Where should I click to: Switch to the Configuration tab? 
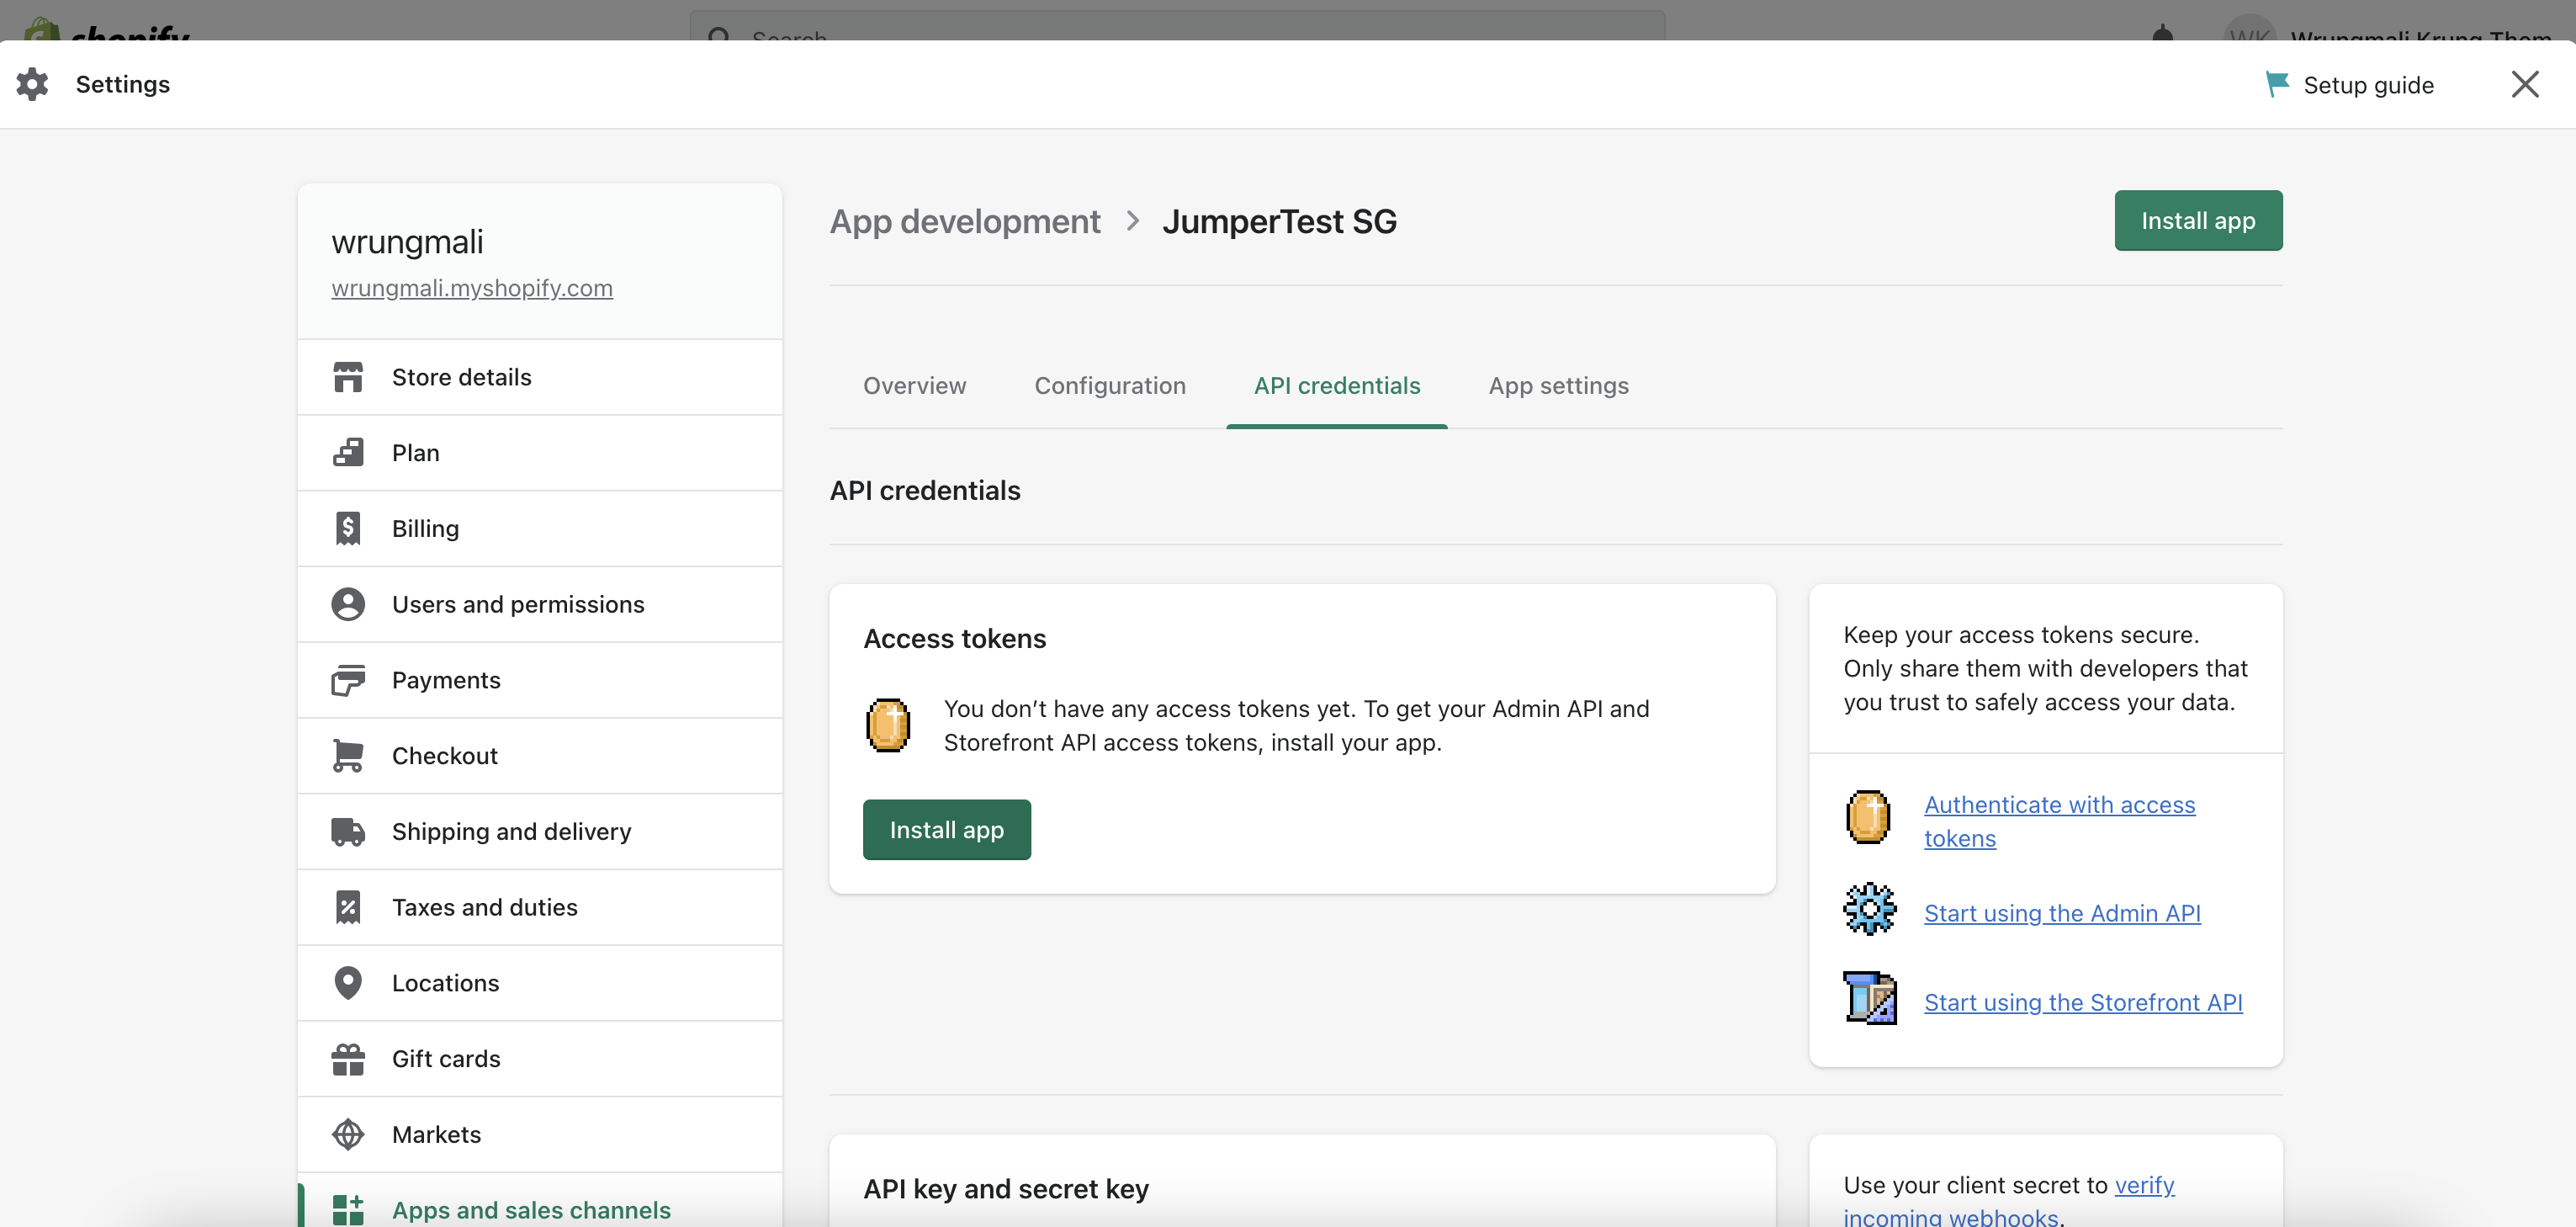pyautogui.click(x=1110, y=386)
